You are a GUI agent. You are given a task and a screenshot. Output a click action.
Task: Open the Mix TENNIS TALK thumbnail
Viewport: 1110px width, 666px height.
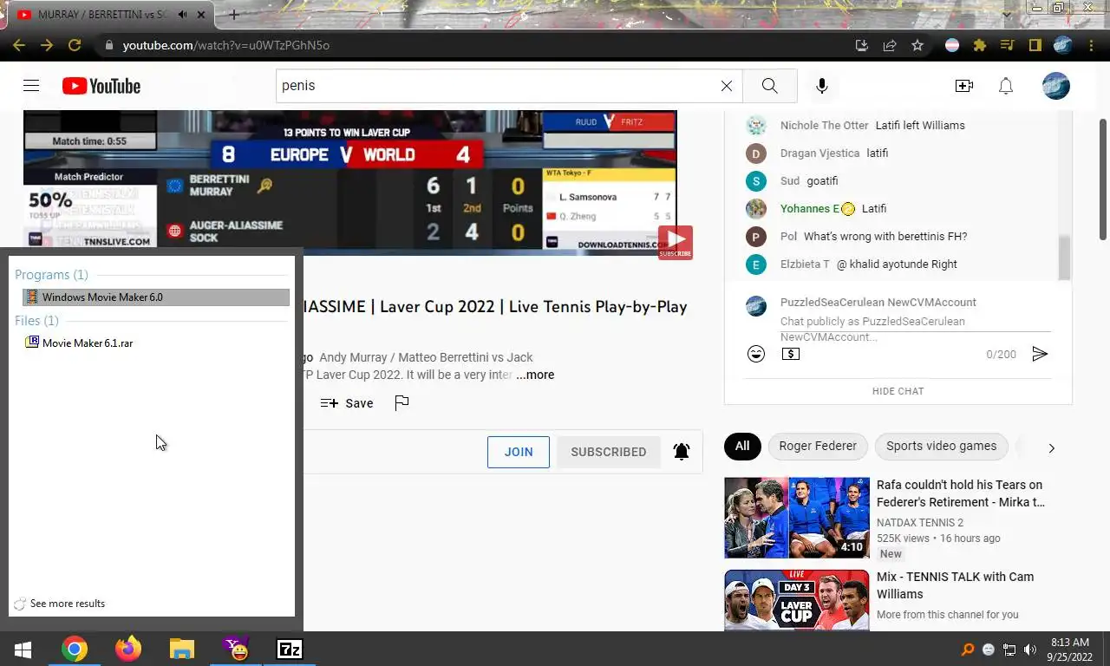coord(797,600)
